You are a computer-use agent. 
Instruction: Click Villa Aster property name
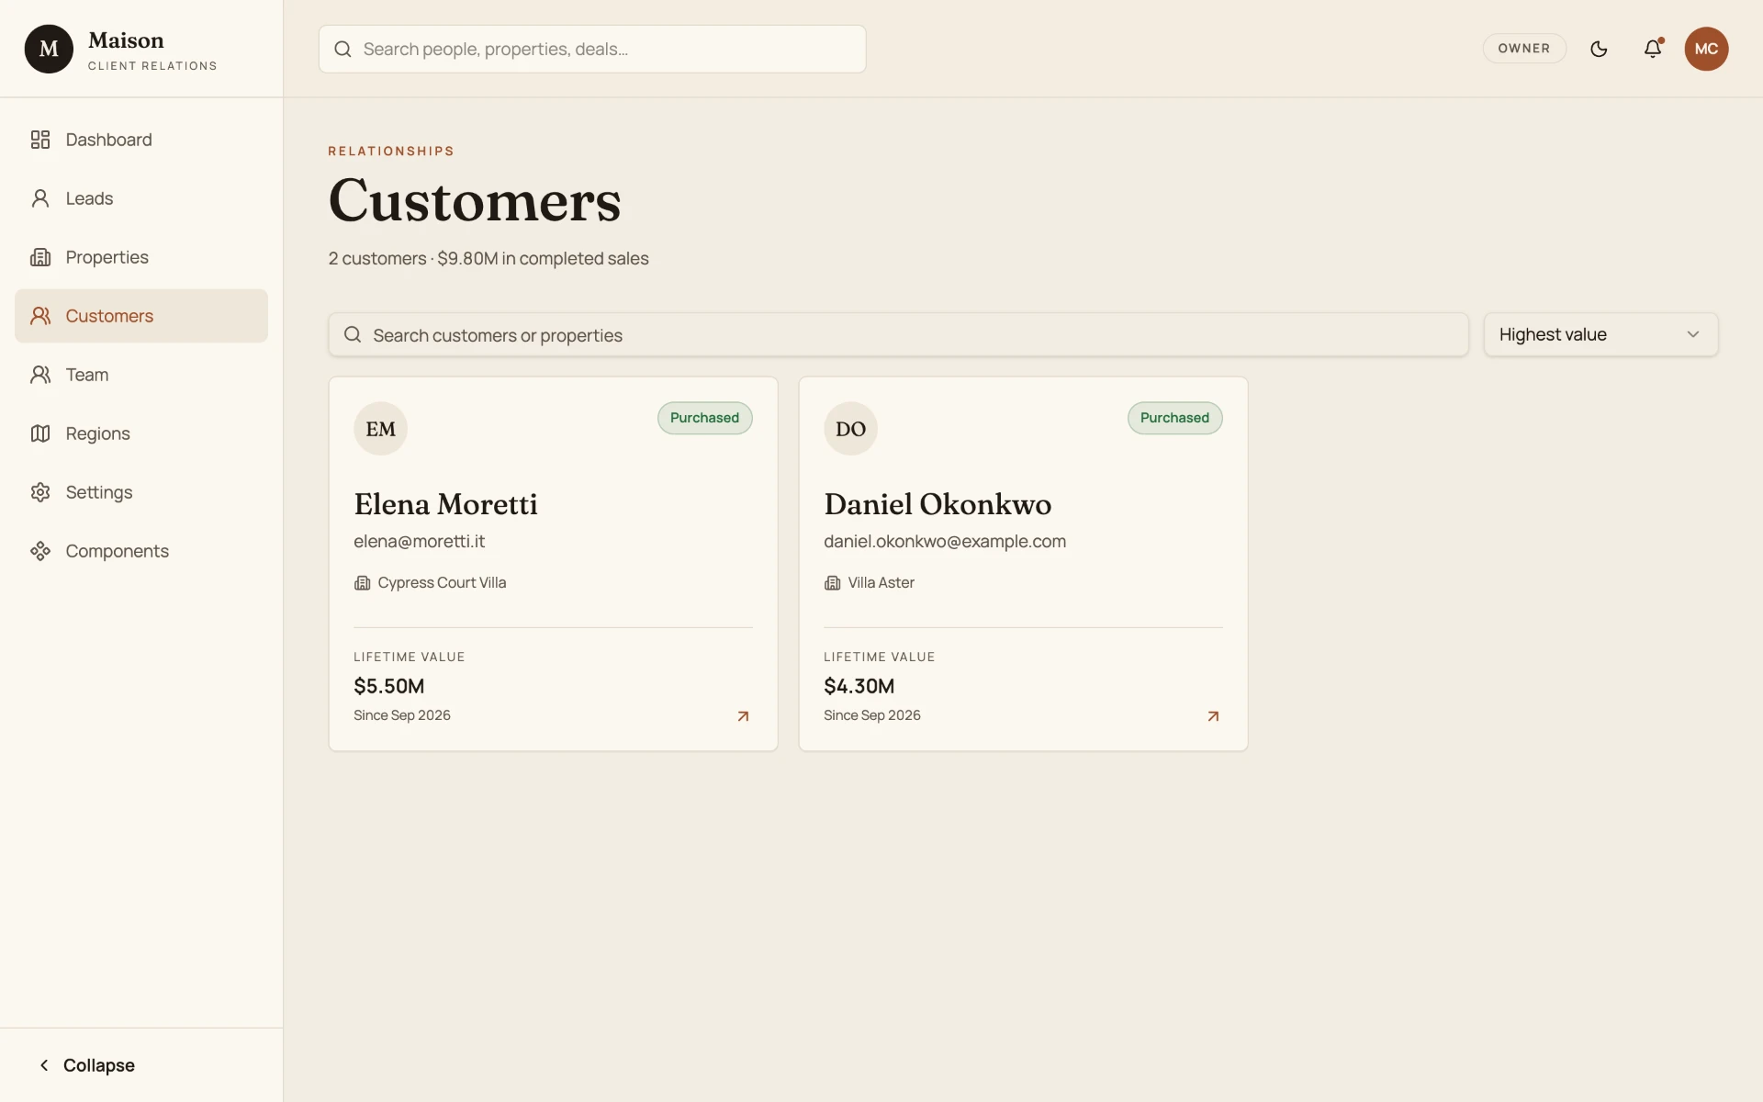[881, 583]
